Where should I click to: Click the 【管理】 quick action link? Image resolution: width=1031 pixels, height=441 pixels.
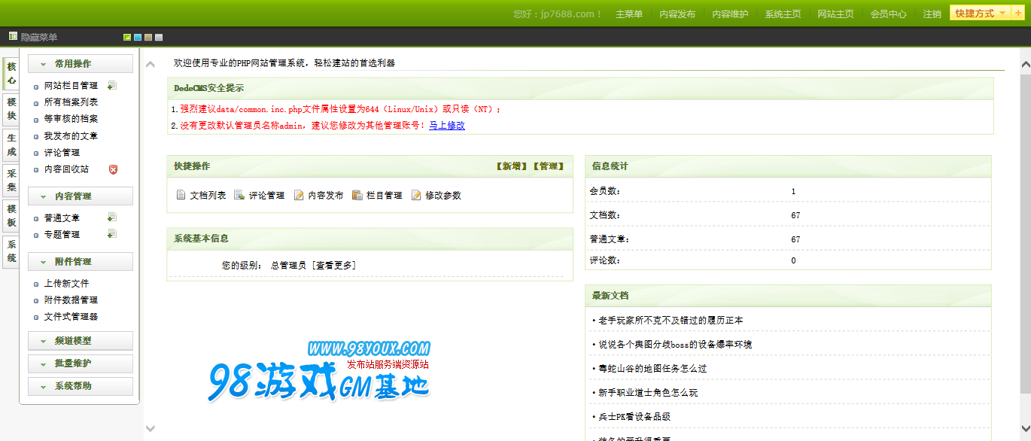pyautogui.click(x=549, y=166)
